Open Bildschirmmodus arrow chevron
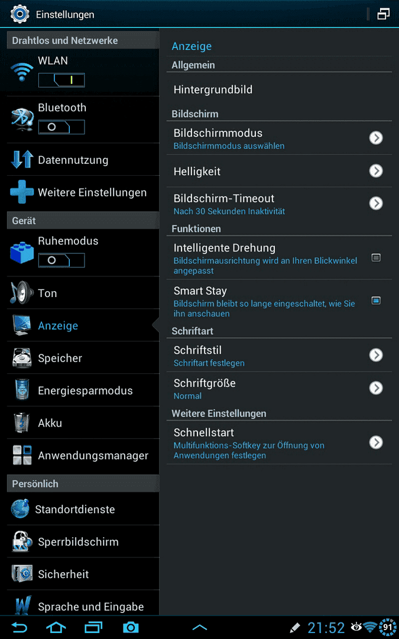 (376, 138)
